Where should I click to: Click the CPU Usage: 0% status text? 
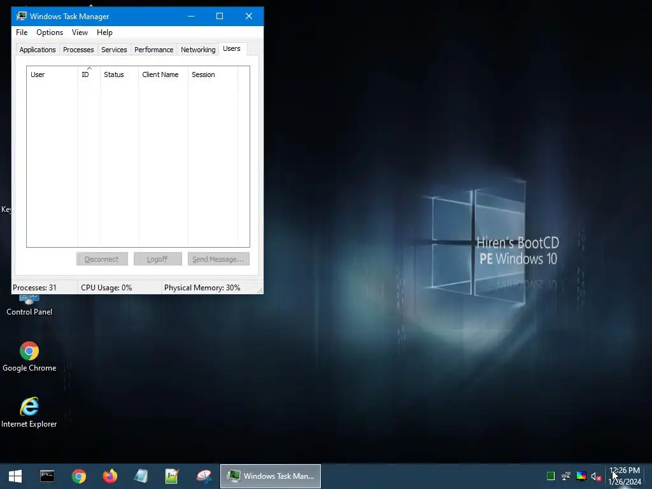pos(106,288)
